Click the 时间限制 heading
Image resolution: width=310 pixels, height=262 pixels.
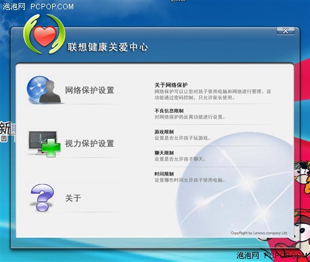click(164, 174)
